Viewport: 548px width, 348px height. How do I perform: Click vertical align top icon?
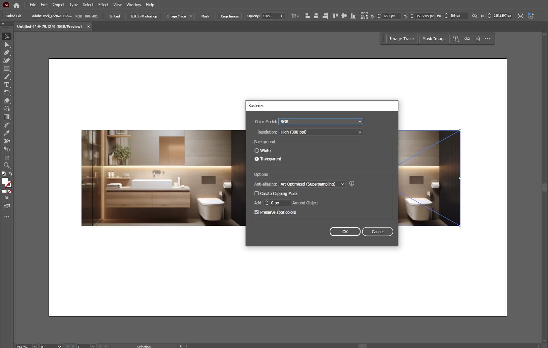335,16
